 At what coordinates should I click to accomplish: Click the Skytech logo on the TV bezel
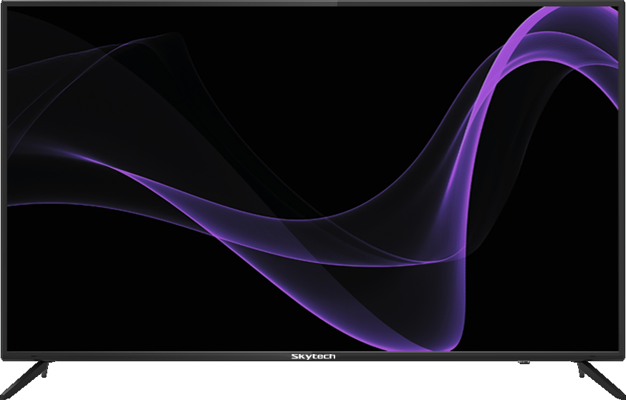point(313,356)
